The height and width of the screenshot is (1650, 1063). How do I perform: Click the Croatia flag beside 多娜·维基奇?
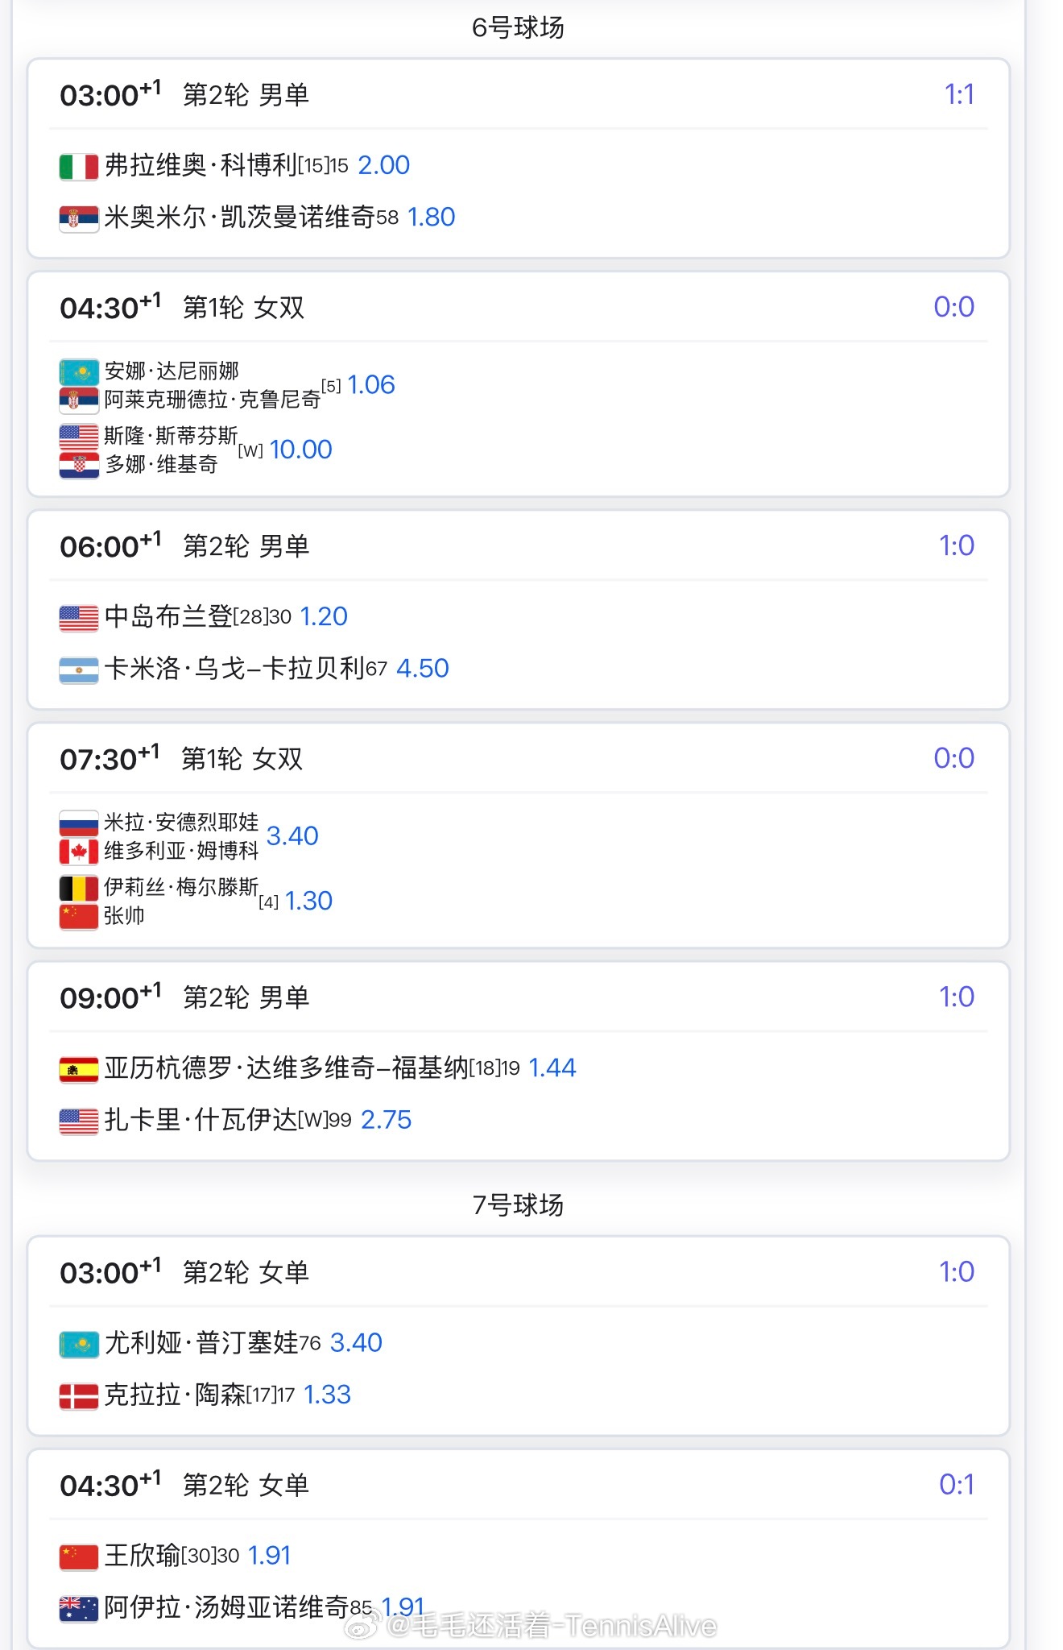(x=79, y=465)
